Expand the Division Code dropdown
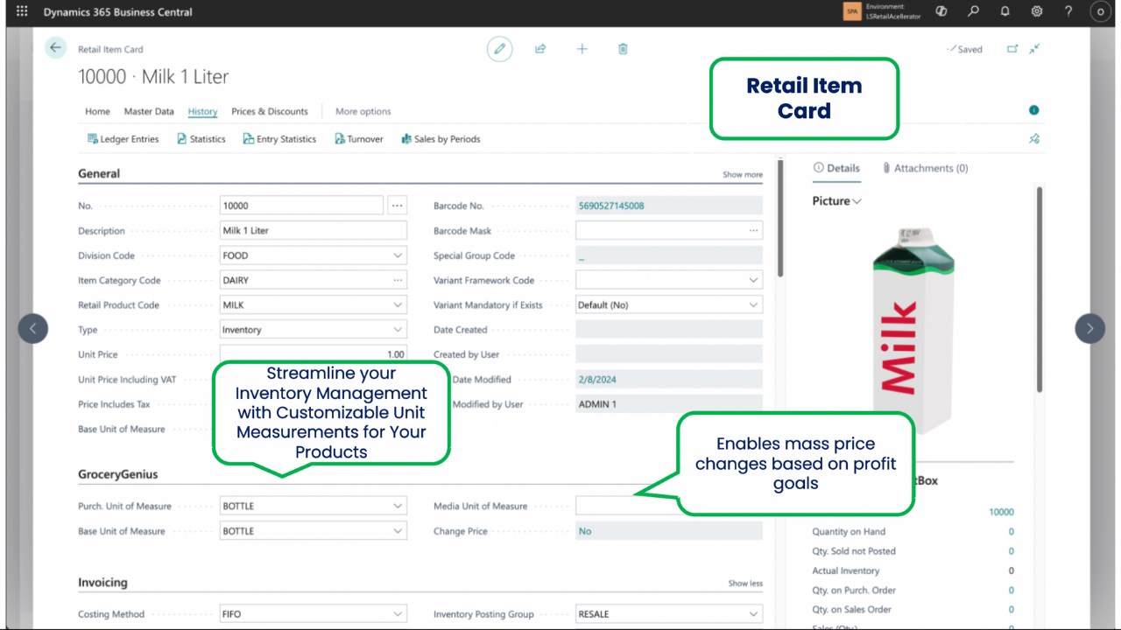The image size is (1121, 630). tap(398, 255)
